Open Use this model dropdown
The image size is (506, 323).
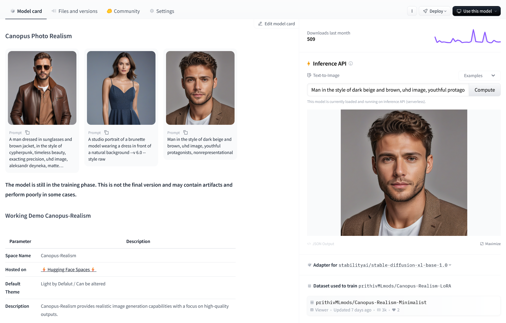[x=476, y=11]
